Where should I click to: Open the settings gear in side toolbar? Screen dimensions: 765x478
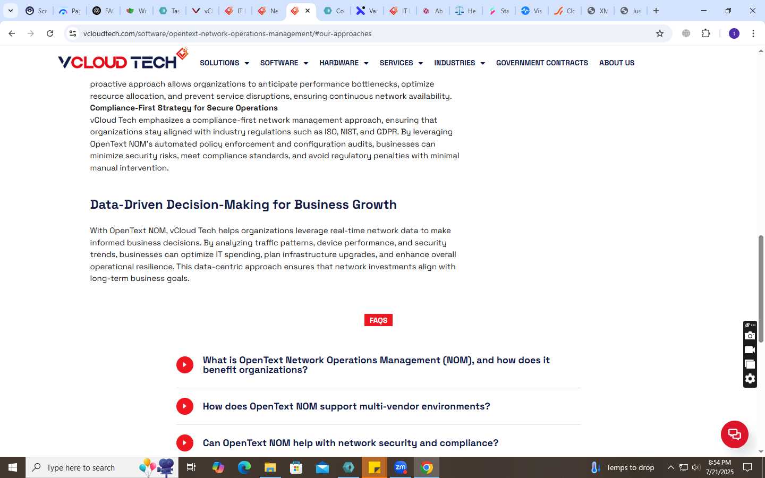750,379
